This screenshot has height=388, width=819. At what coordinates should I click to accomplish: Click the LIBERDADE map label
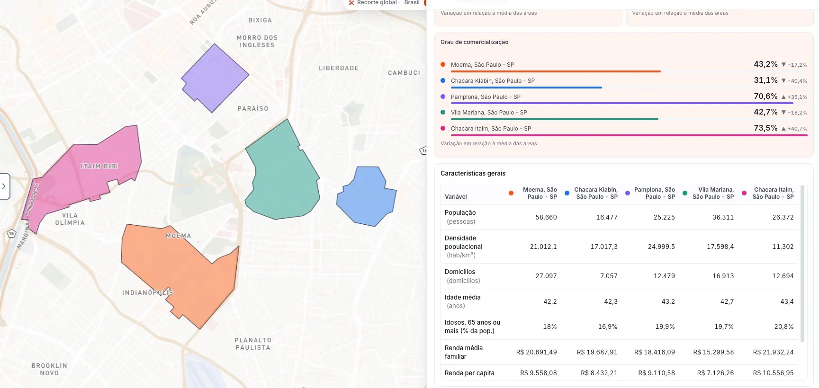(339, 68)
